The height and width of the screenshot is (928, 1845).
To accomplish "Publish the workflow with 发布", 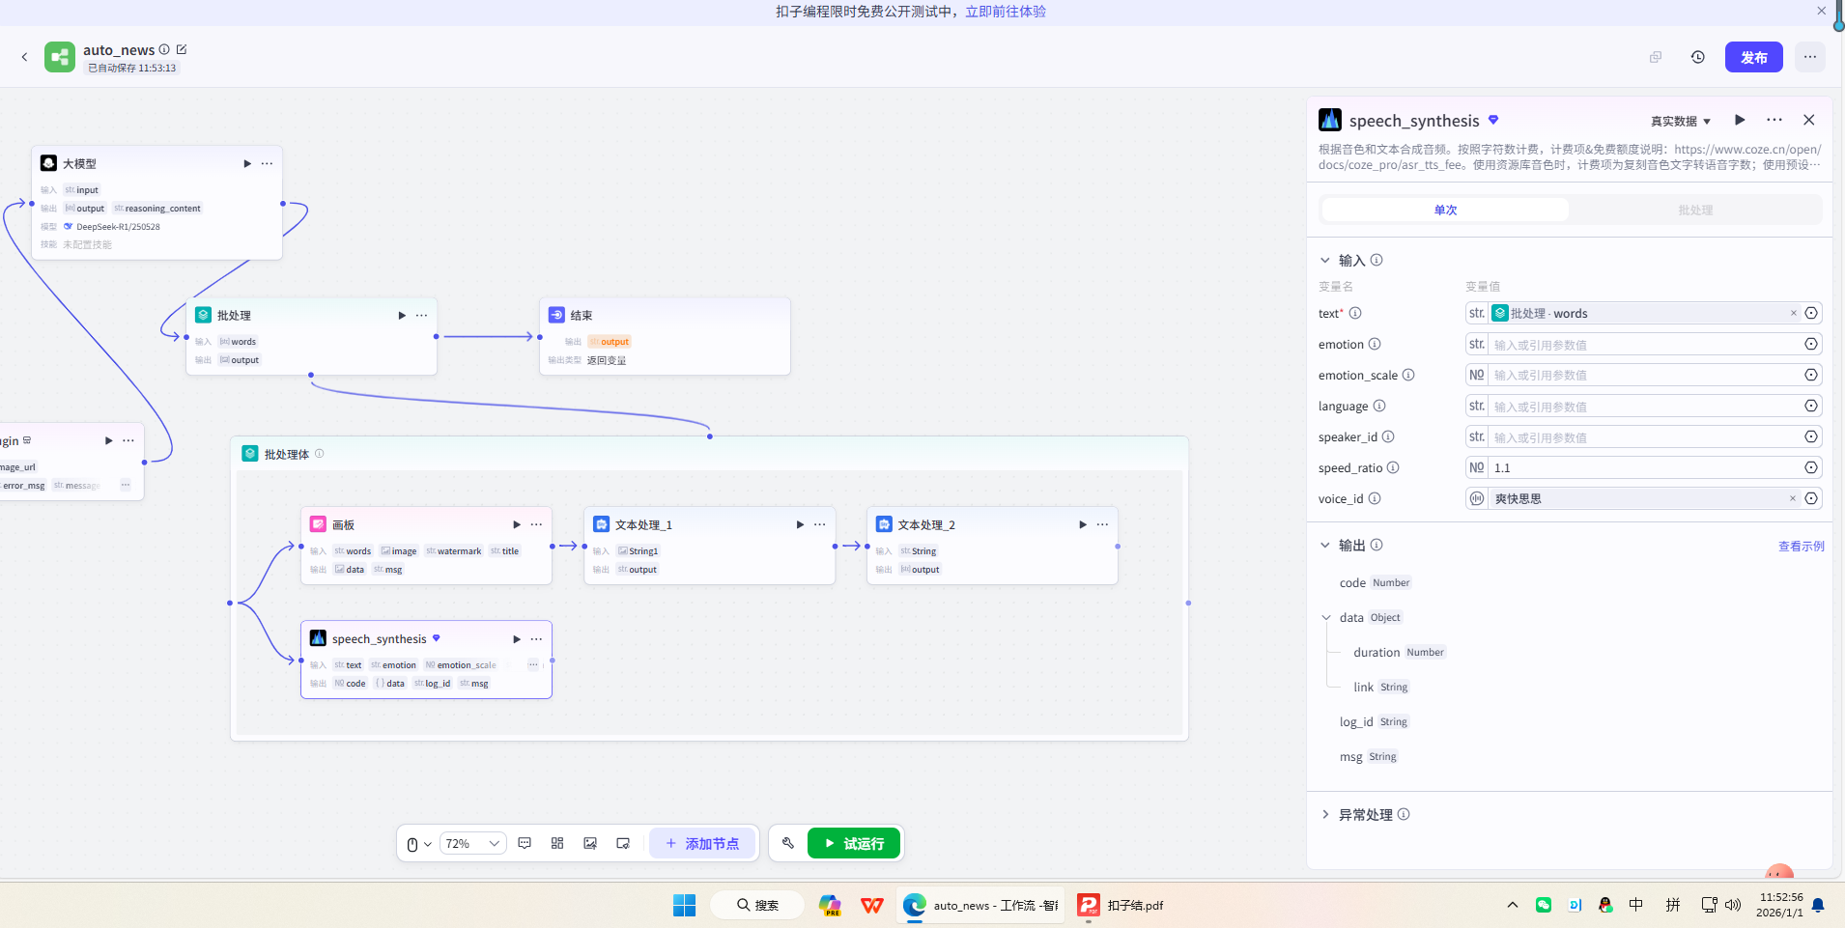I will [x=1754, y=57].
